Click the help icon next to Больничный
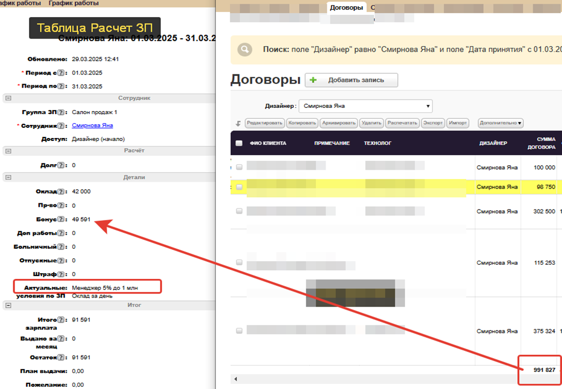 click(61, 247)
